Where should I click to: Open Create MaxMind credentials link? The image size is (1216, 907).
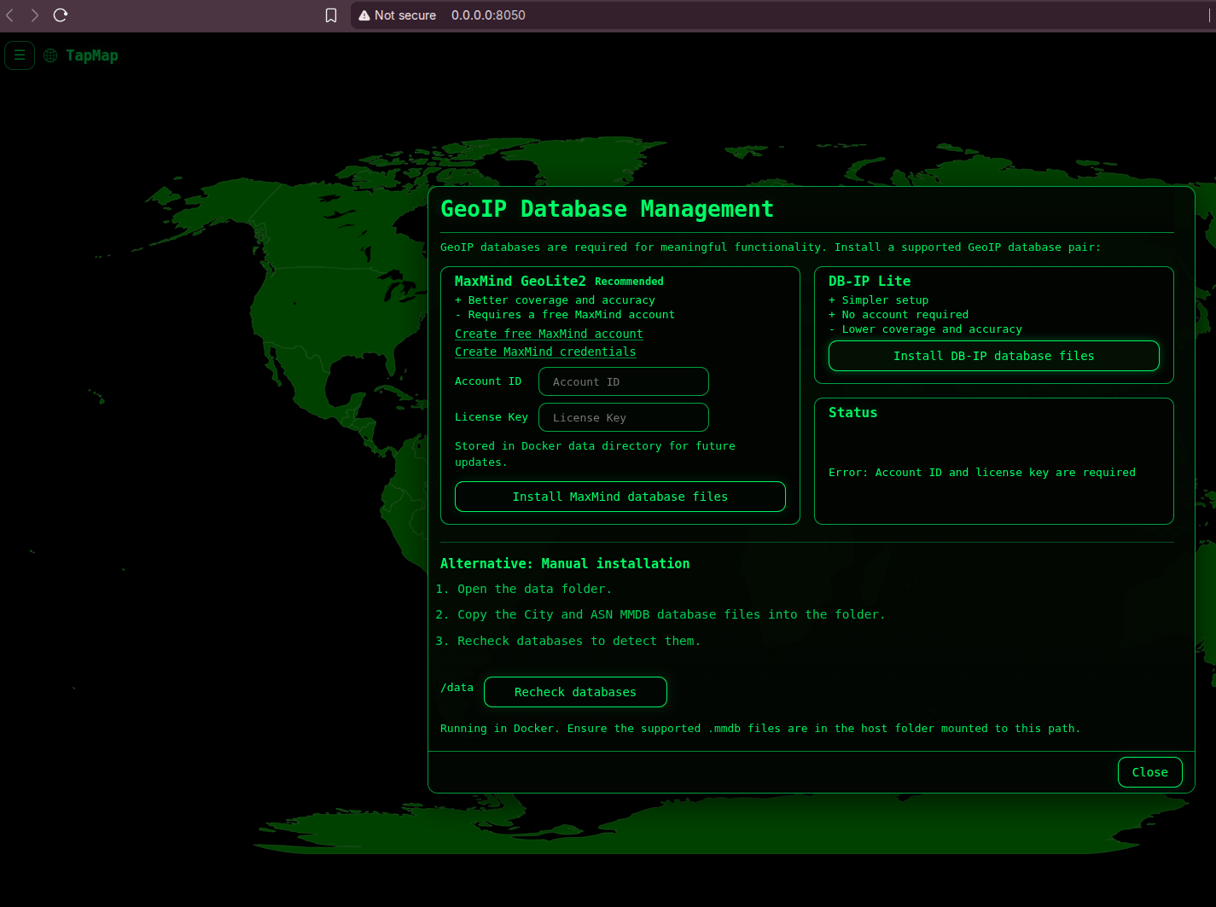[545, 352]
